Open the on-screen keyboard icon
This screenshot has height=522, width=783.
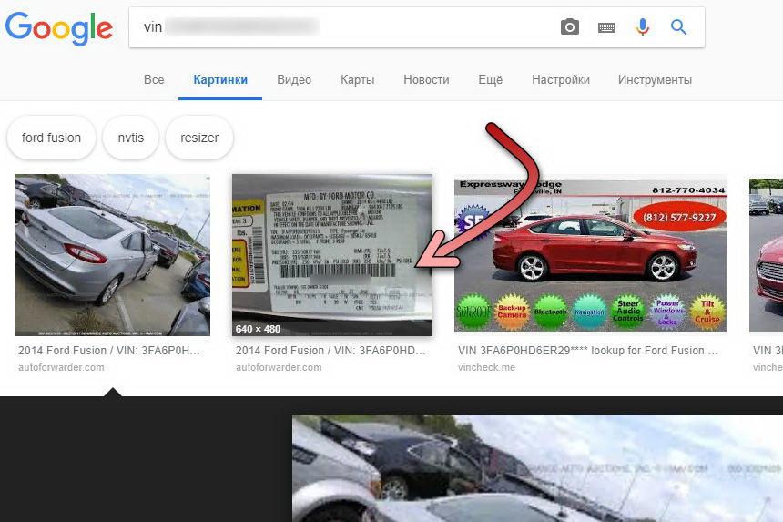click(x=606, y=27)
